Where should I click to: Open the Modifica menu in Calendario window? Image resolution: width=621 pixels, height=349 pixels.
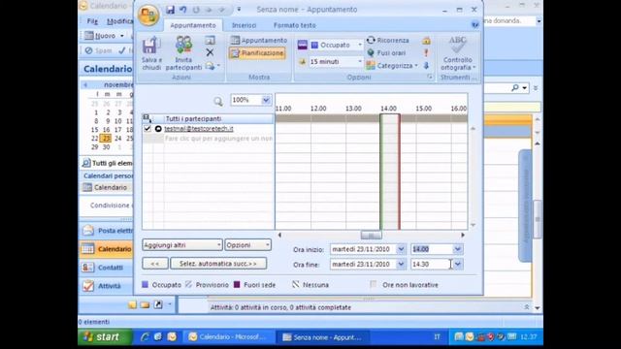coord(119,21)
